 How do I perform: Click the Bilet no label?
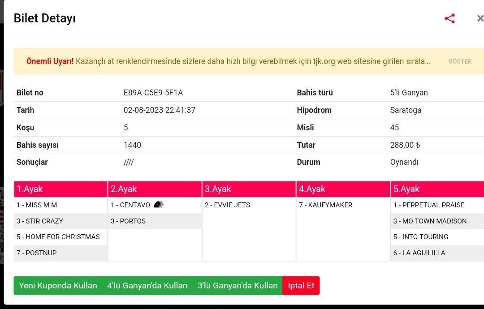click(x=30, y=93)
